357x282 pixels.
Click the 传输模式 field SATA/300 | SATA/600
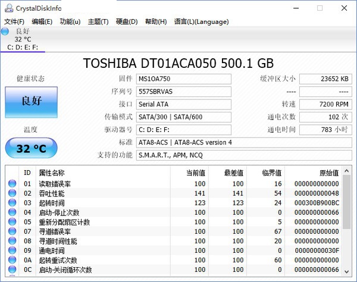pyautogui.click(x=184, y=117)
